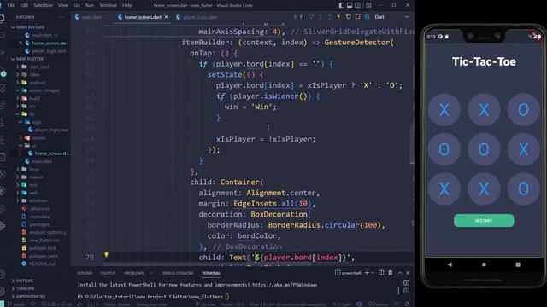547x307 pixels.
Task: Open the Explorer view in the activity bar
Action: [2, 19]
